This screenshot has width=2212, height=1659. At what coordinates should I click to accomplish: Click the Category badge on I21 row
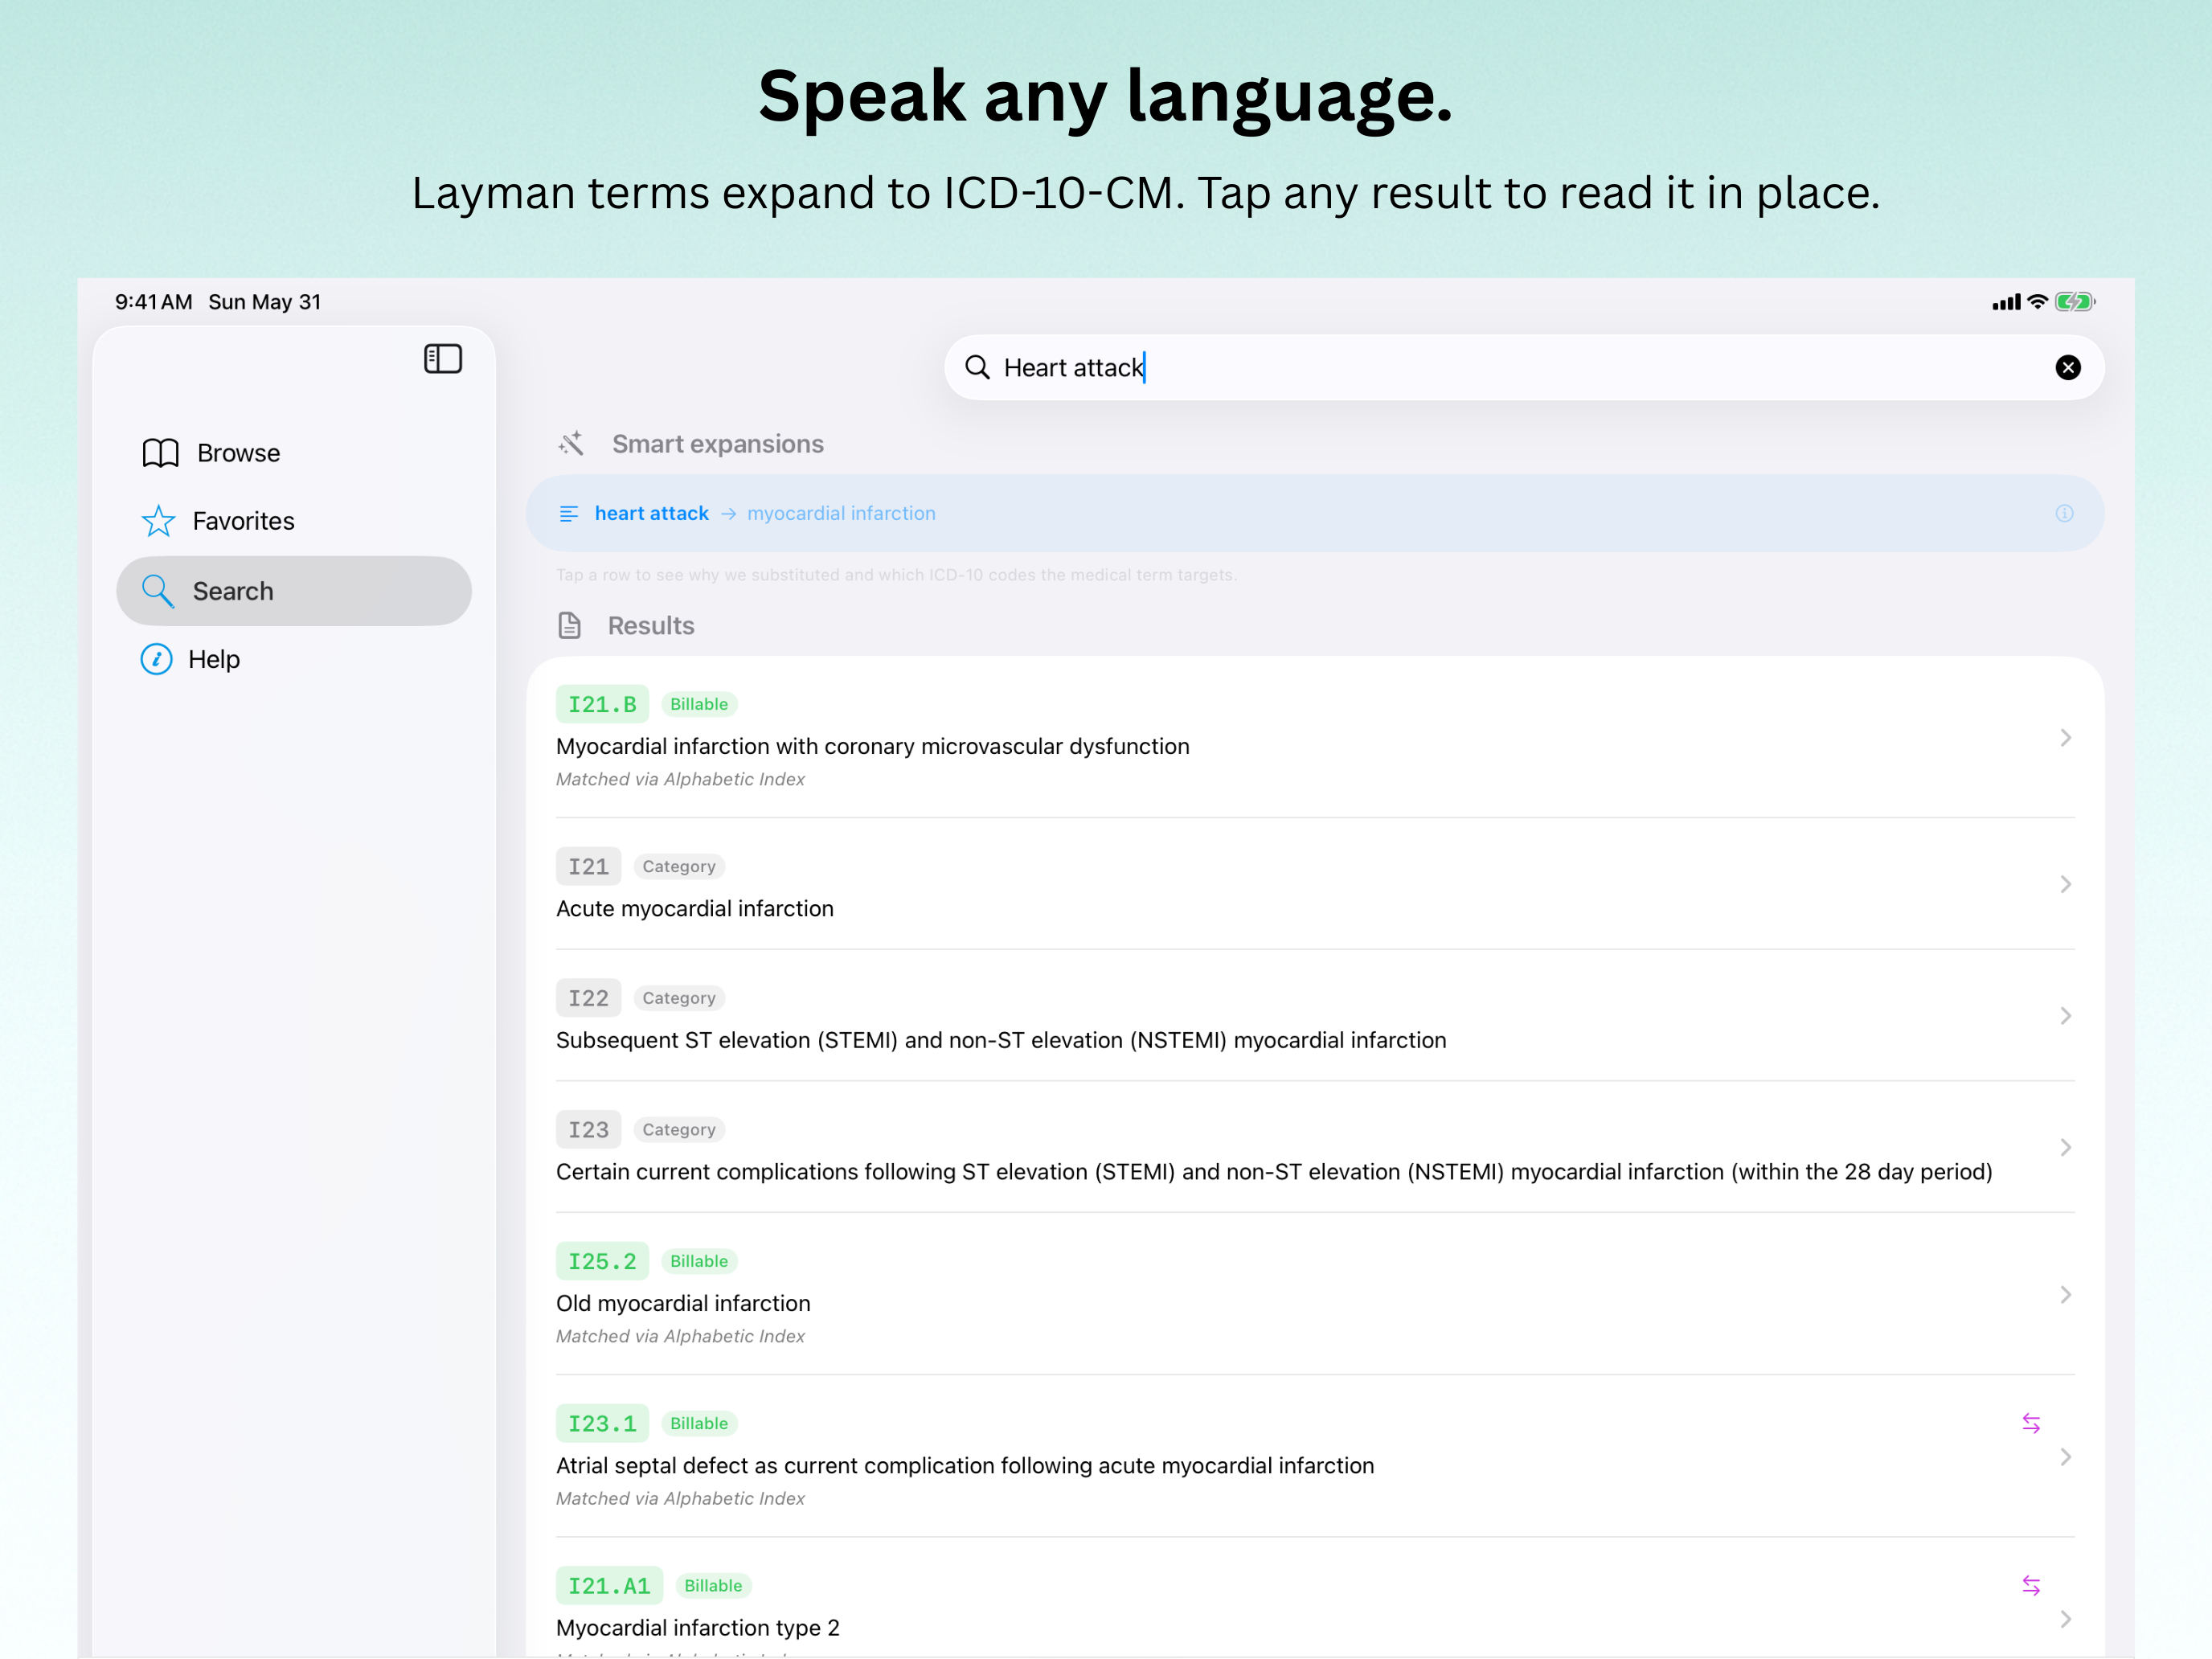point(679,866)
